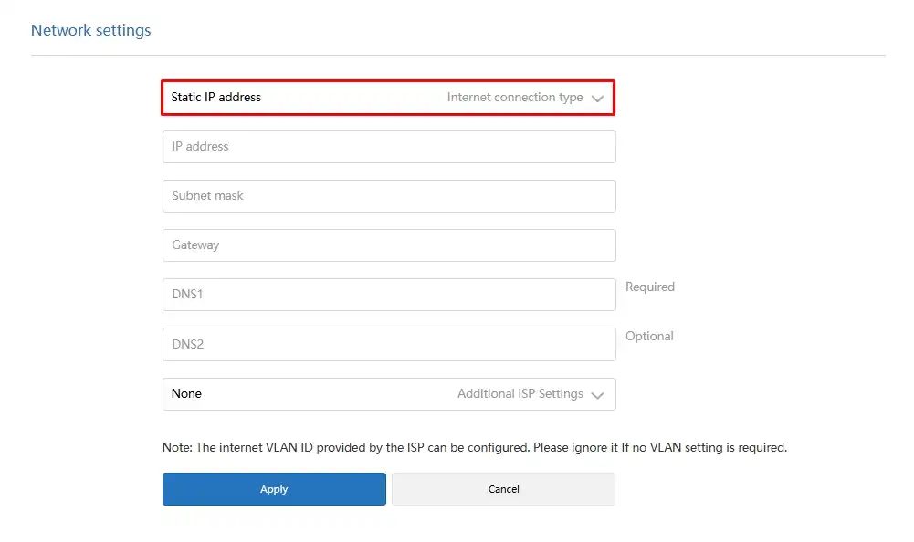Viewport: 914px width, 542px height.
Task: Click the Required label beside DNS1
Action: (649, 287)
